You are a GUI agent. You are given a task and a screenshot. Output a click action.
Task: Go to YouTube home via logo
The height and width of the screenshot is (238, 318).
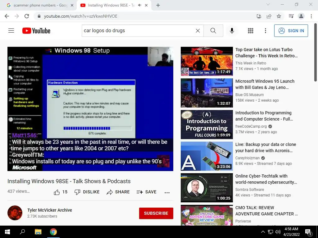tap(36, 31)
